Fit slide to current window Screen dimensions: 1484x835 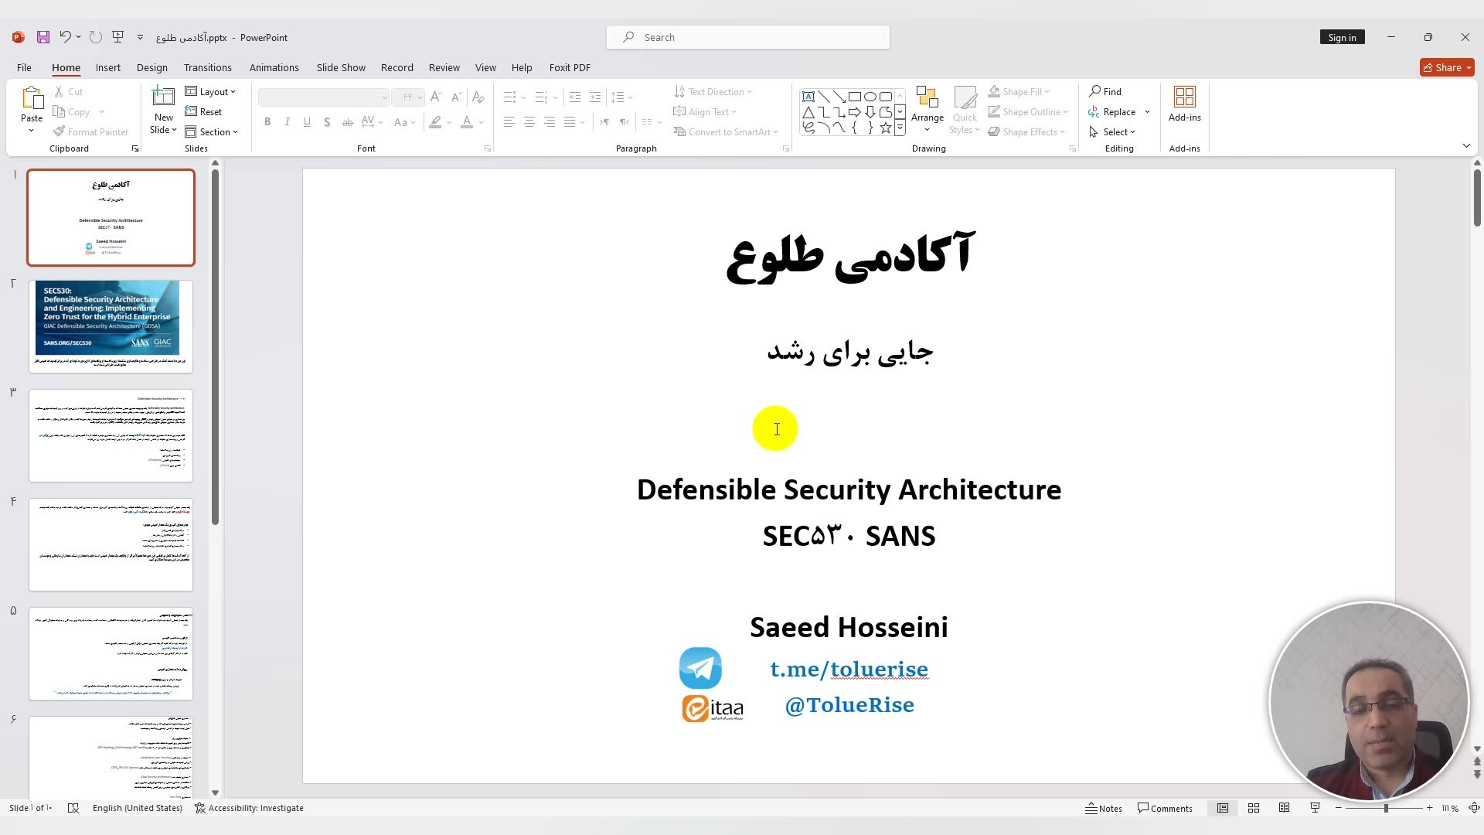[1474, 808]
